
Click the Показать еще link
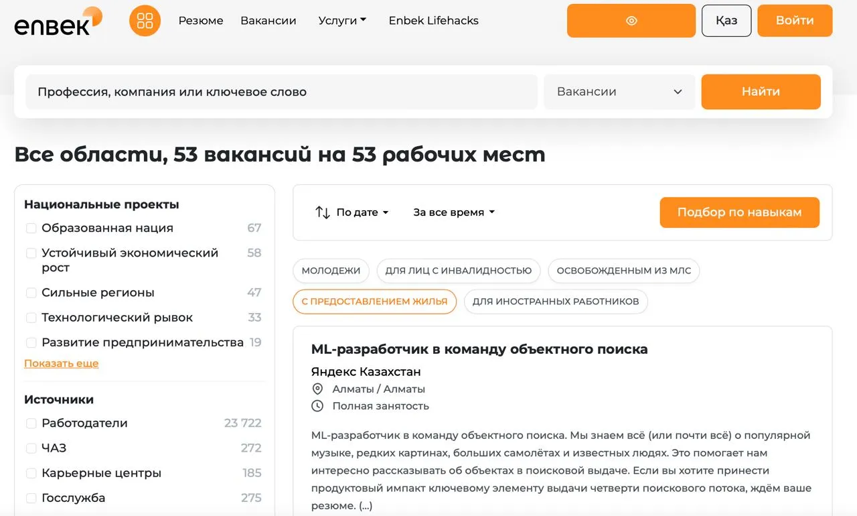click(x=61, y=363)
